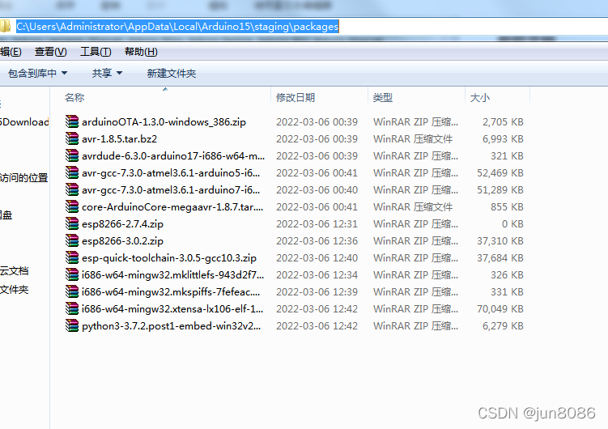Open the 工具(T) menu

pos(96,52)
